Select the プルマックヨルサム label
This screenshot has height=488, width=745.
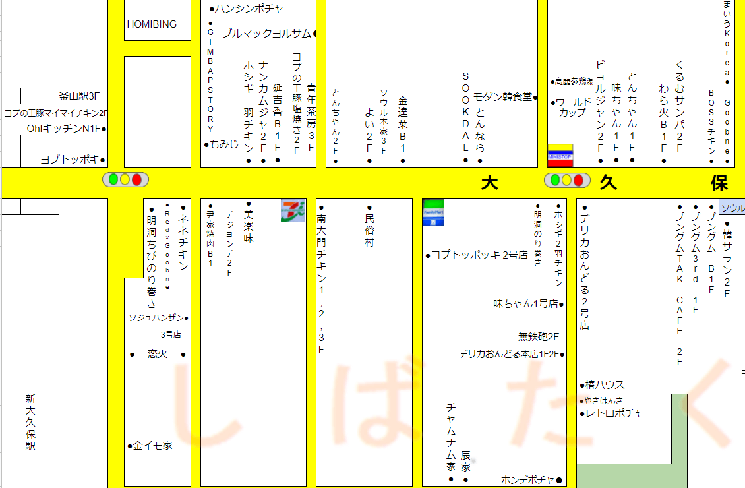pyautogui.click(x=267, y=33)
